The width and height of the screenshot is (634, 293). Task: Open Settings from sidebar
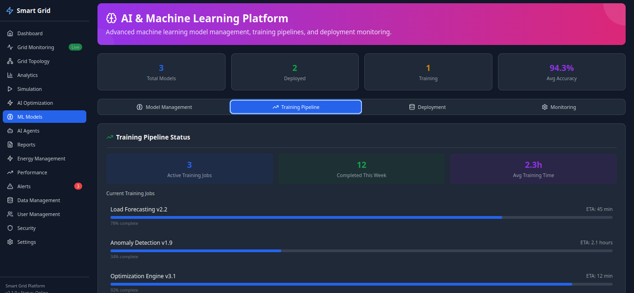tap(45, 242)
